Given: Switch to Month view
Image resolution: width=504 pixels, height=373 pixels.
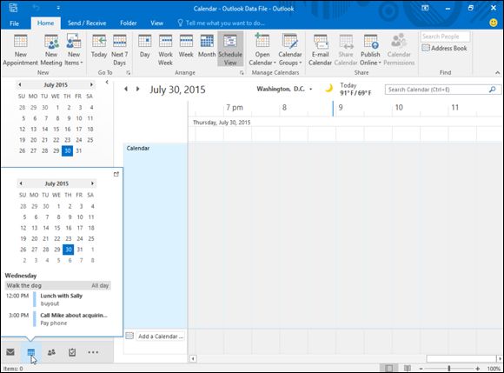Looking at the screenshot, I should coord(207,47).
